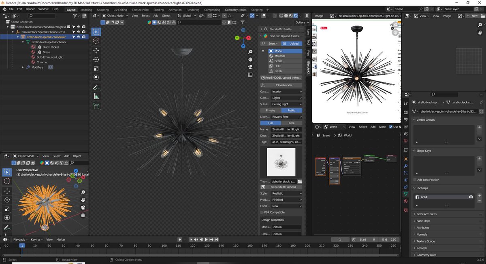Screen dimensions: 486x264
Task: Select the Add Cube tool in main viewport
Action: coord(96,106)
